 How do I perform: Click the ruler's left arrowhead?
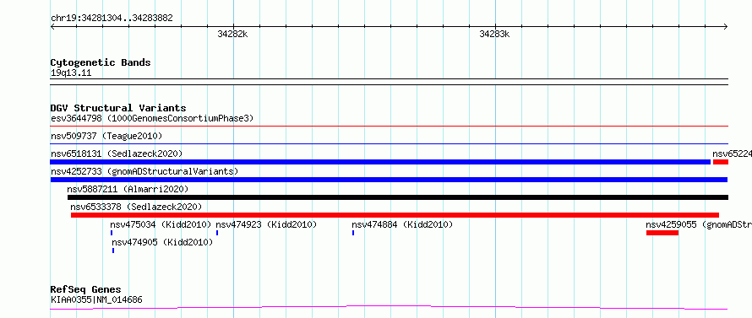click(52, 26)
